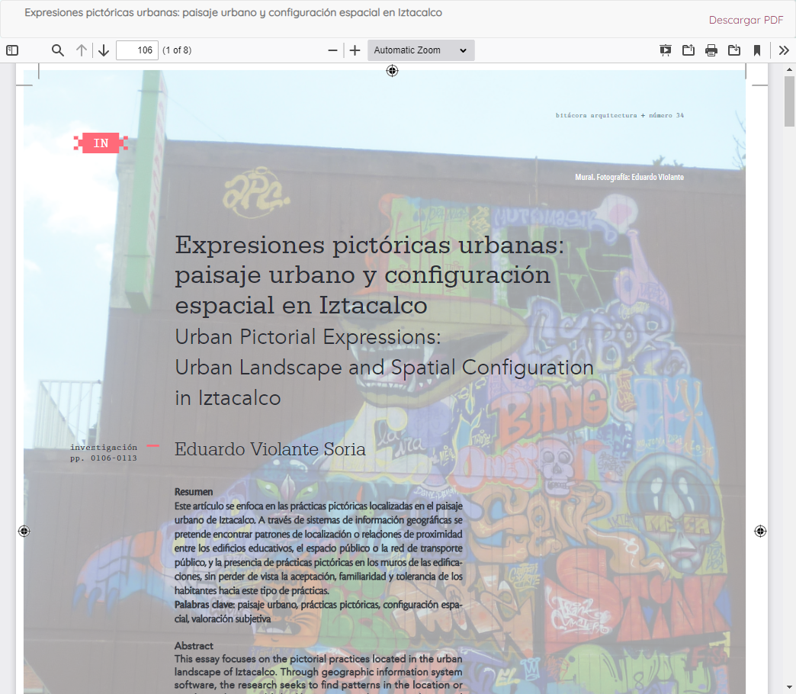
Task: Toggle the PDF viewer sidebar
Action: pyautogui.click(x=12, y=50)
